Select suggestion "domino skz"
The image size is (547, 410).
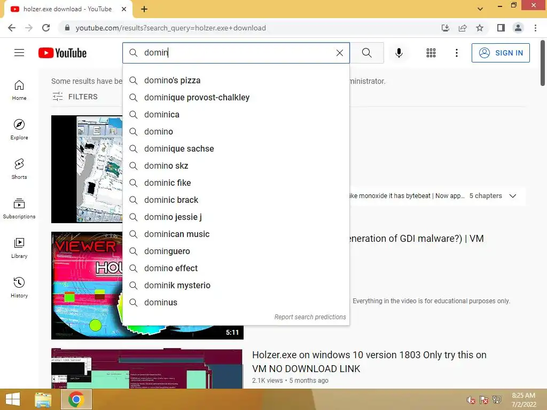tap(236, 165)
